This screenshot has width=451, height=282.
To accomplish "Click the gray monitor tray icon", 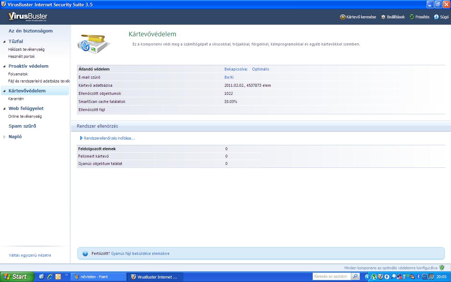I will (431, 277).
